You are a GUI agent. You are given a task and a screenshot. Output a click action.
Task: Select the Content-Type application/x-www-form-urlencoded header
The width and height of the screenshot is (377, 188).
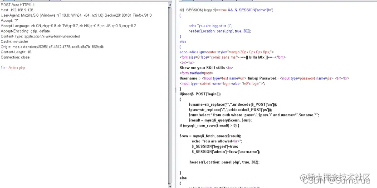[x=40, y=37]
